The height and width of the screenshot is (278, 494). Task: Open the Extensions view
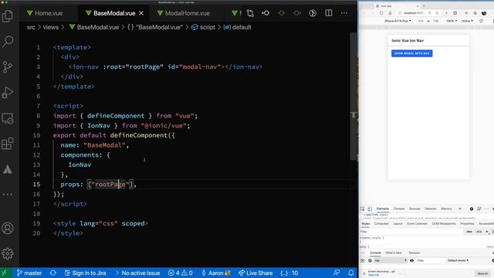coord(8,144)
